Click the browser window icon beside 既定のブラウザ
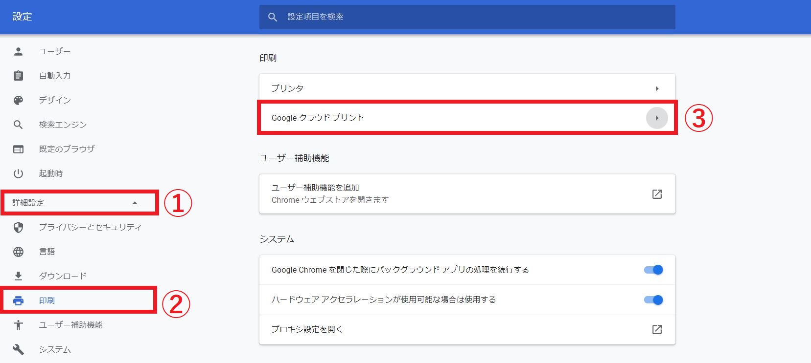811x363 pixels. (18, 149)
